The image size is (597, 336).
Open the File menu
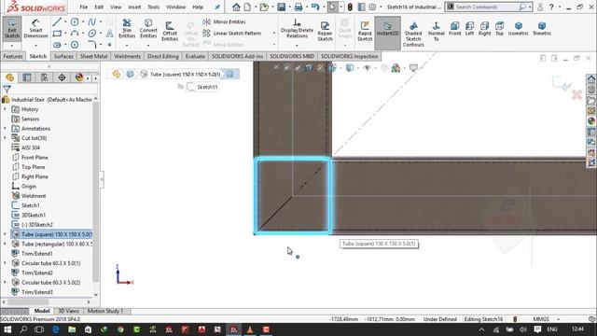click(x=83, y=7)
